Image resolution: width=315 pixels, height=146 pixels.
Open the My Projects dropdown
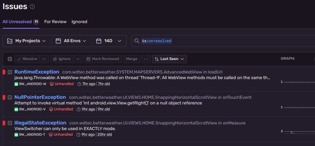(x=27, y=41)
